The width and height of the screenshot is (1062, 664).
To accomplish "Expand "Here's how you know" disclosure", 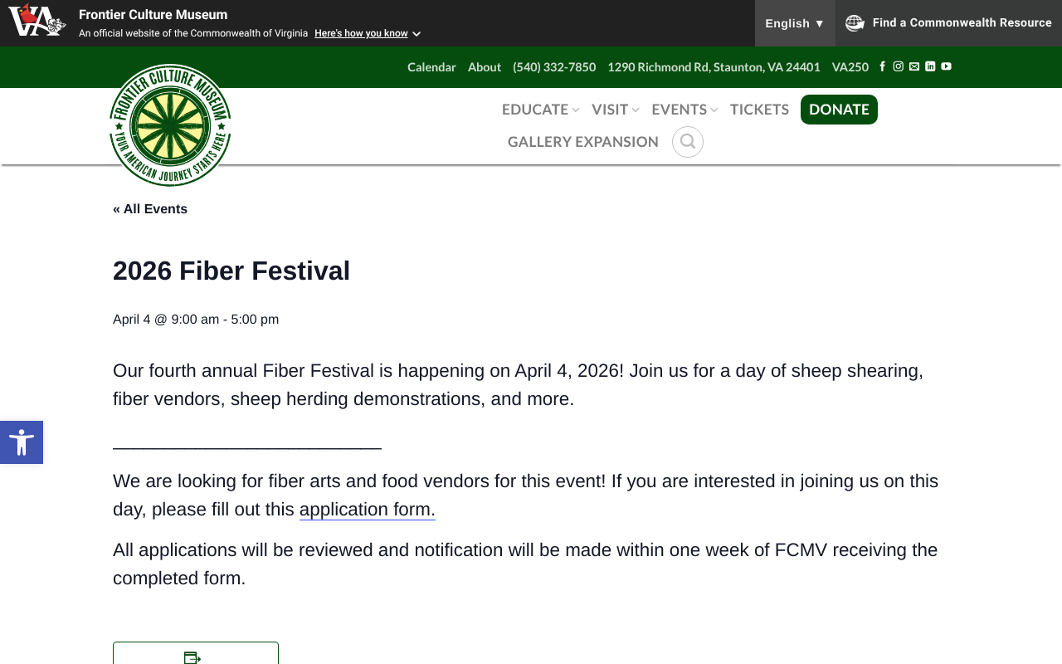I will [x=368, y=33].
